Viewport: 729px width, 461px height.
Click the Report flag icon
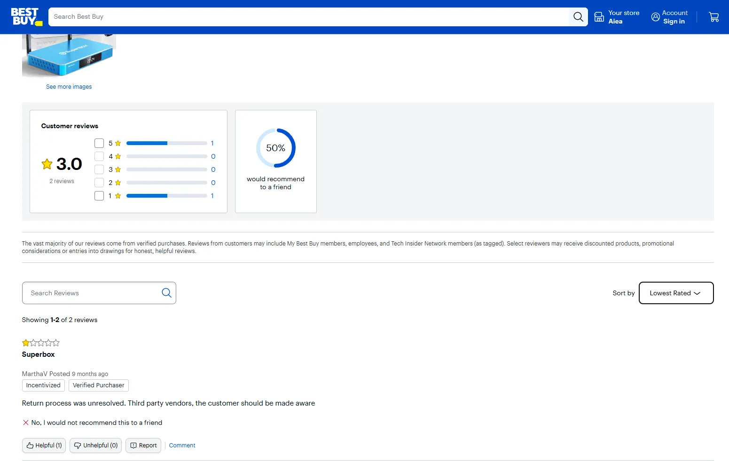133,446
